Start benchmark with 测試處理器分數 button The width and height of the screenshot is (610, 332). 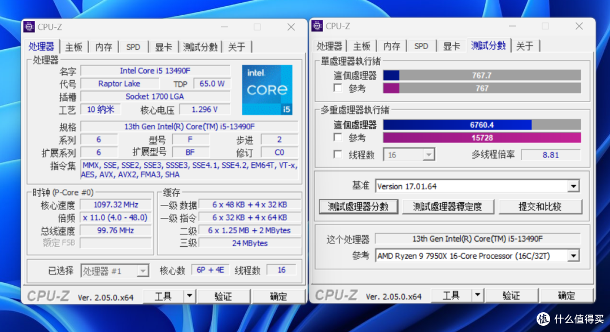(x=358, y=207)
